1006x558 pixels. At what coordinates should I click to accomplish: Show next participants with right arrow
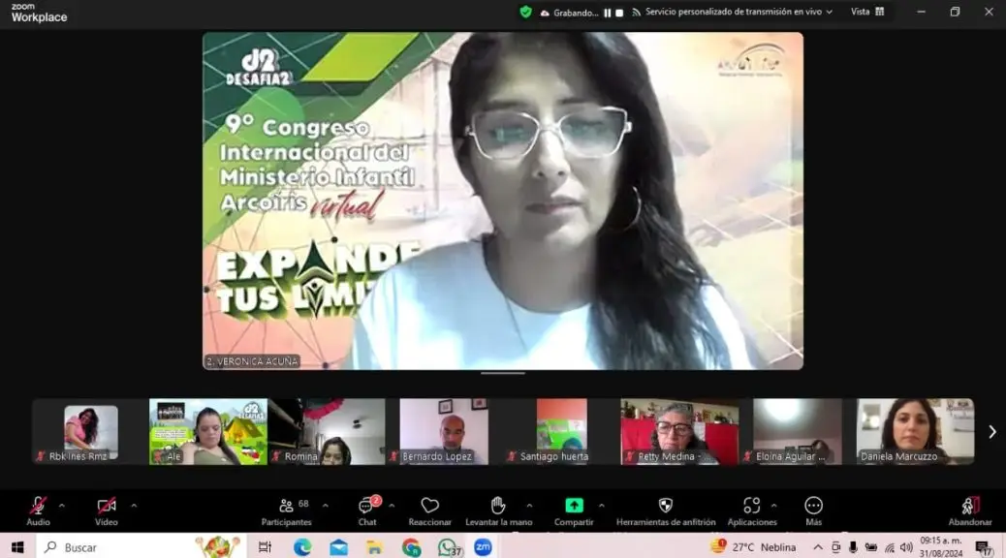point(991,432)
